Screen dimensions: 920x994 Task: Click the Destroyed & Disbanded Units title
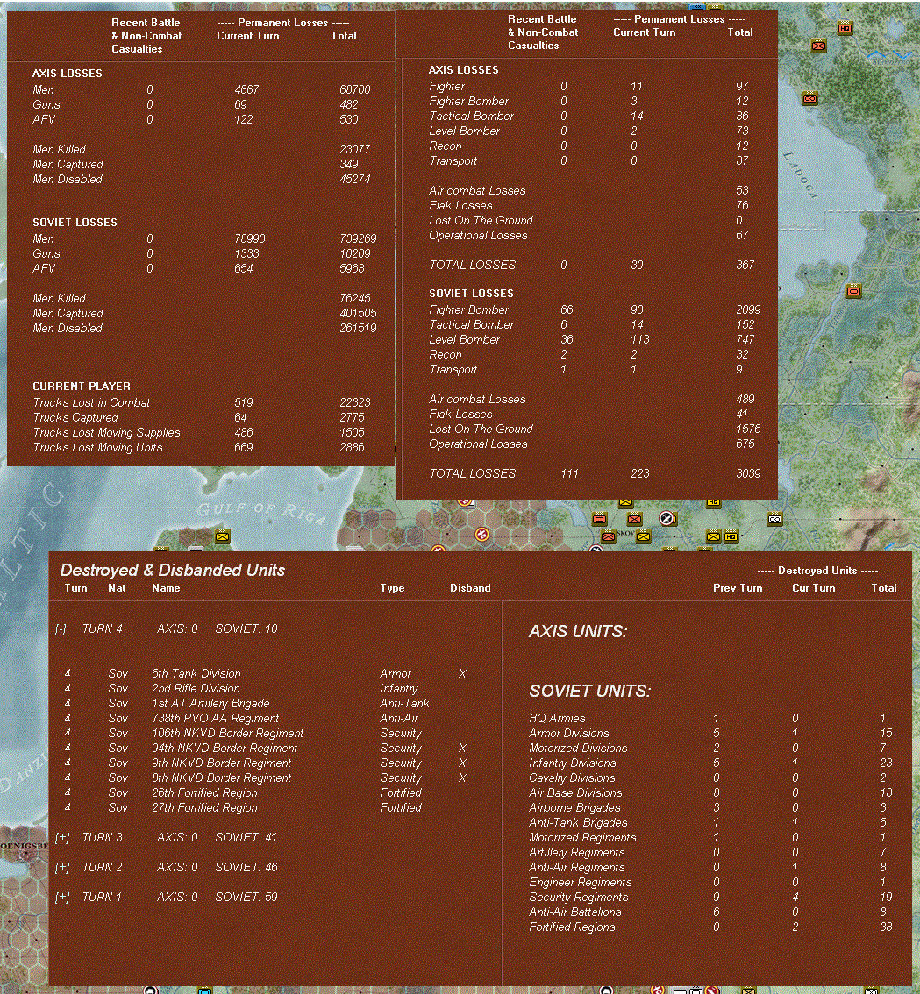(x=173, y=570)
